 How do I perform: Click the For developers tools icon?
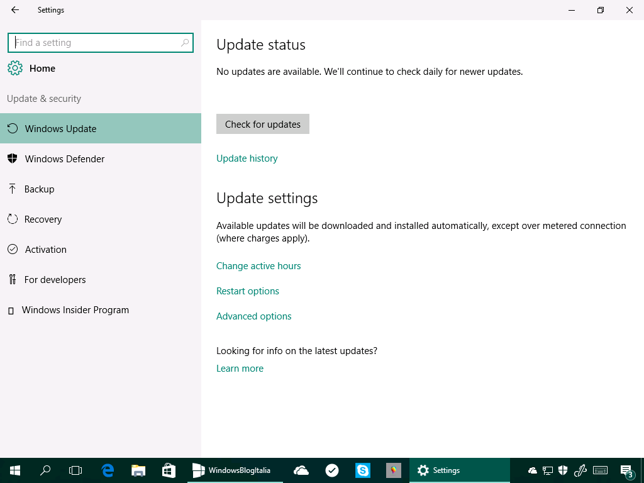[x=13, y=279]
